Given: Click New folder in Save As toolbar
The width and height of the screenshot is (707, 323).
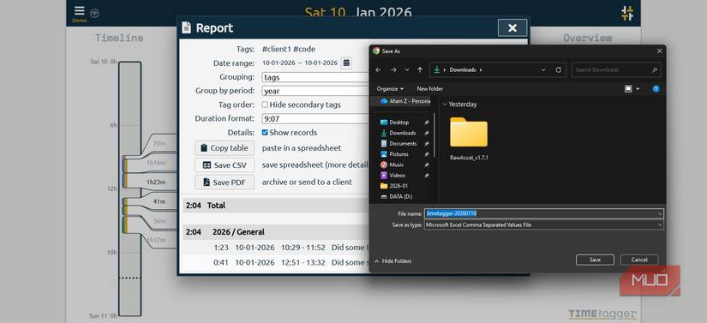Looking at the screenshot, I should pos(429,89).
